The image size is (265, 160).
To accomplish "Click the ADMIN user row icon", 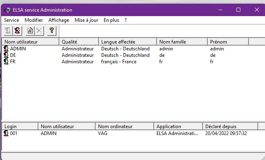I will [x=6, y=49].
